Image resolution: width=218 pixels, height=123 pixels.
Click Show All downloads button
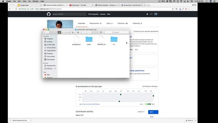189,120
